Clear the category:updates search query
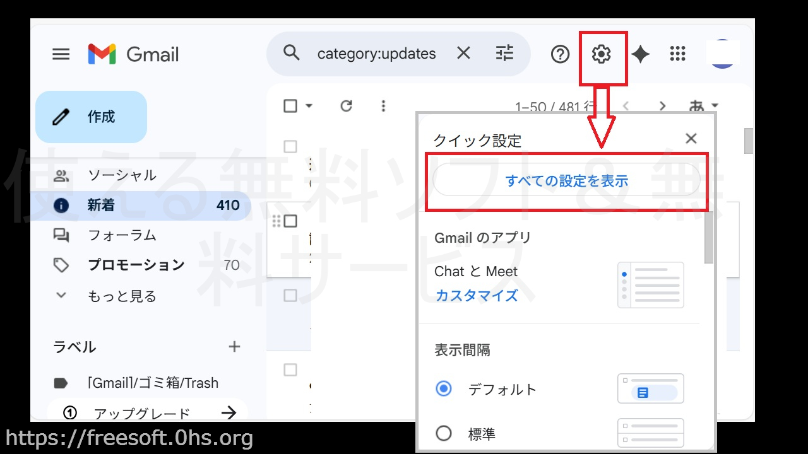Screen dimensions: 808x454 [463, 54]
